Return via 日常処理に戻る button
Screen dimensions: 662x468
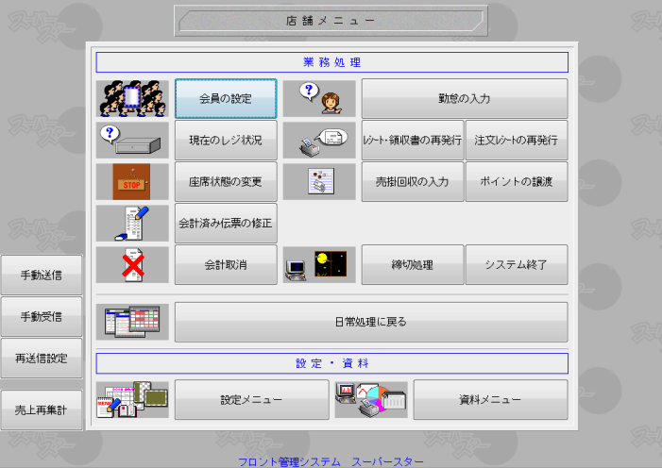371,322
